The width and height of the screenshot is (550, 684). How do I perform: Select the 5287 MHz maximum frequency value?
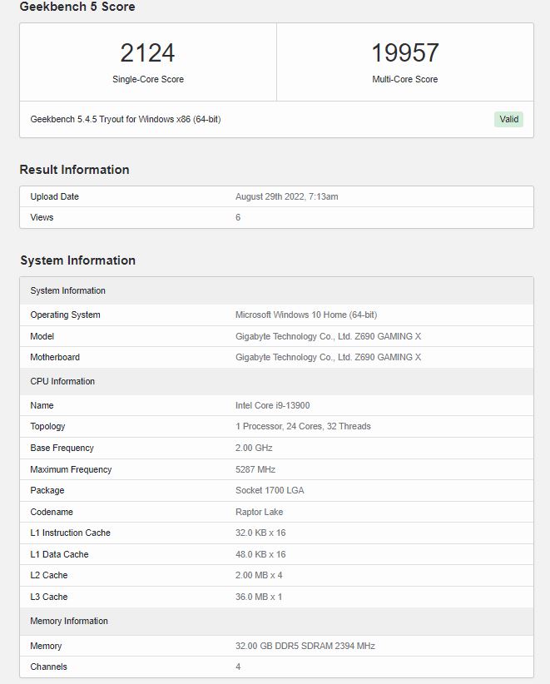click(255, 469)
